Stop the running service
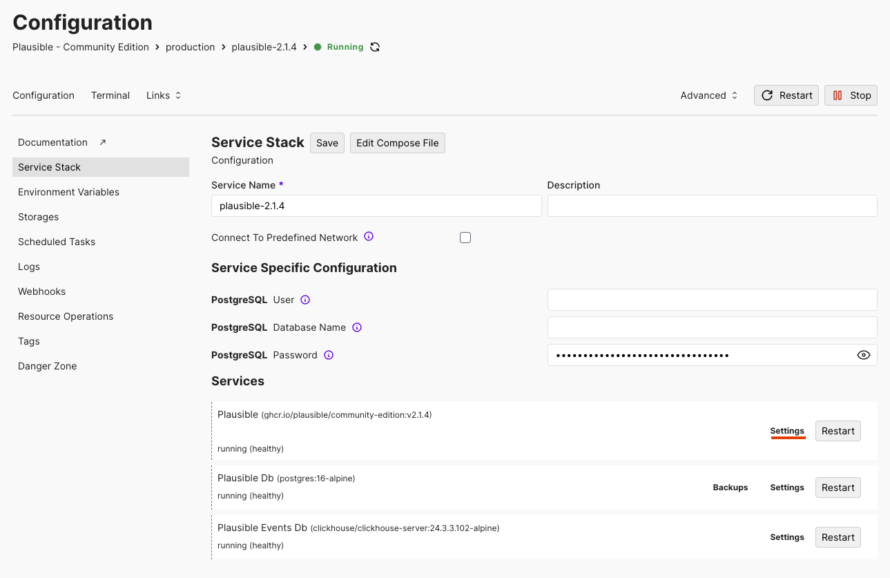 click(851, 95)
